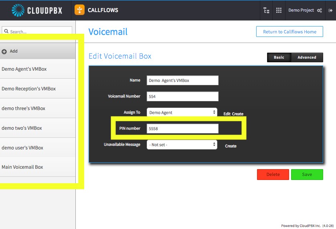
Task: Select Main Voicemail Box
Action: point(38,167)
